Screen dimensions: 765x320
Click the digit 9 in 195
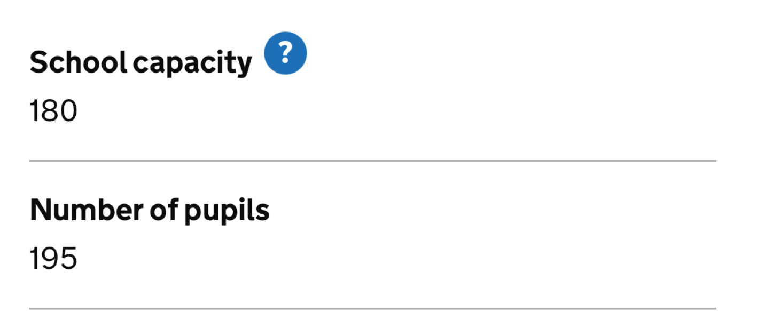click(52, 259)
